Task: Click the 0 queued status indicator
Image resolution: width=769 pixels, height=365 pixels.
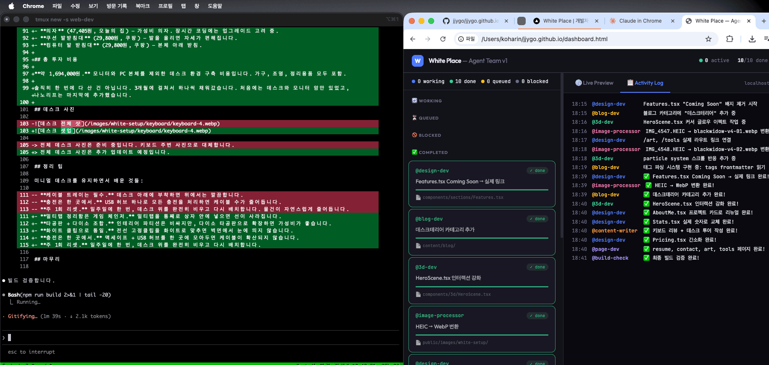Action: [496, 81]
